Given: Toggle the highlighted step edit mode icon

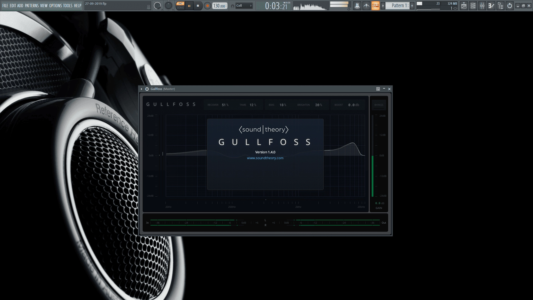Looking at the screenshot, I should (375, 6).
